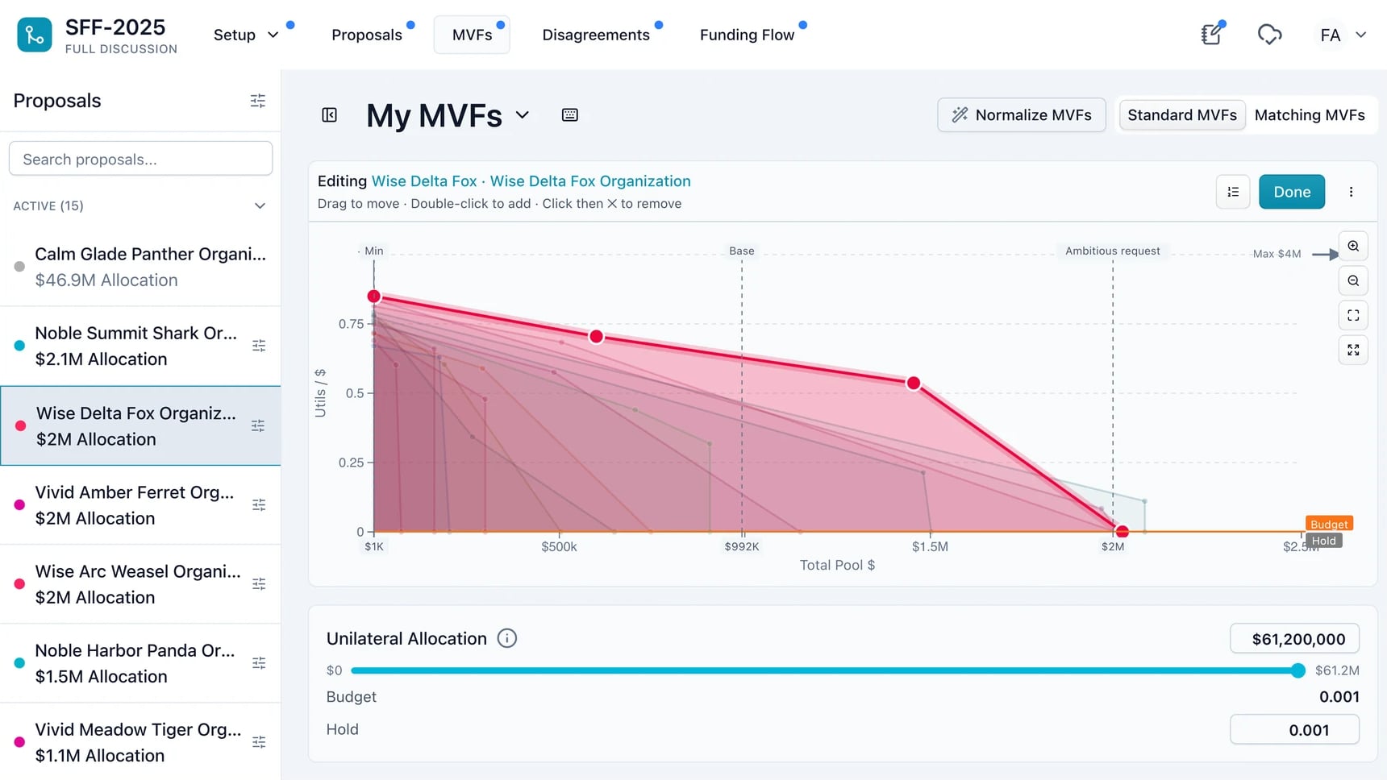Open sliders icon for Wise Delta Fox
Viewport: 1387px width, 780px height.
tap(258, 425)
